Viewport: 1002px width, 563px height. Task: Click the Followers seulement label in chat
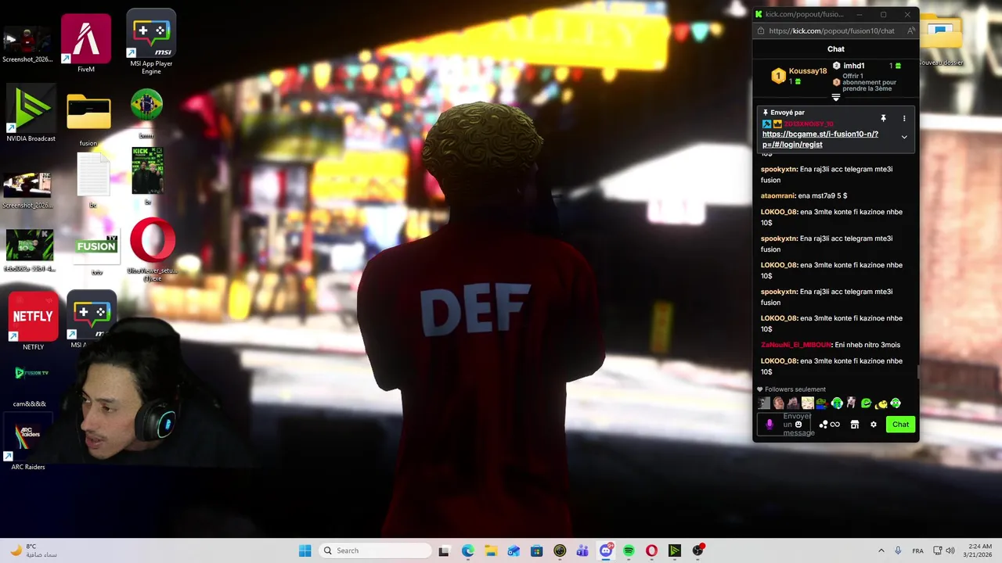tap(795, 389)
